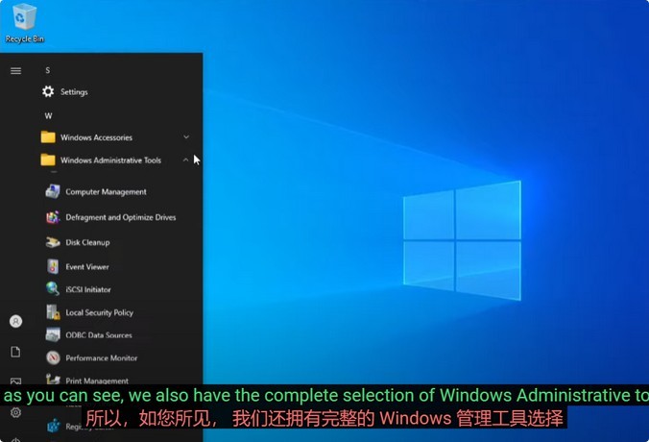This screenshot has width=649, height=442.
Task: Click the Computer Management label
Action: tap(106, 192)
